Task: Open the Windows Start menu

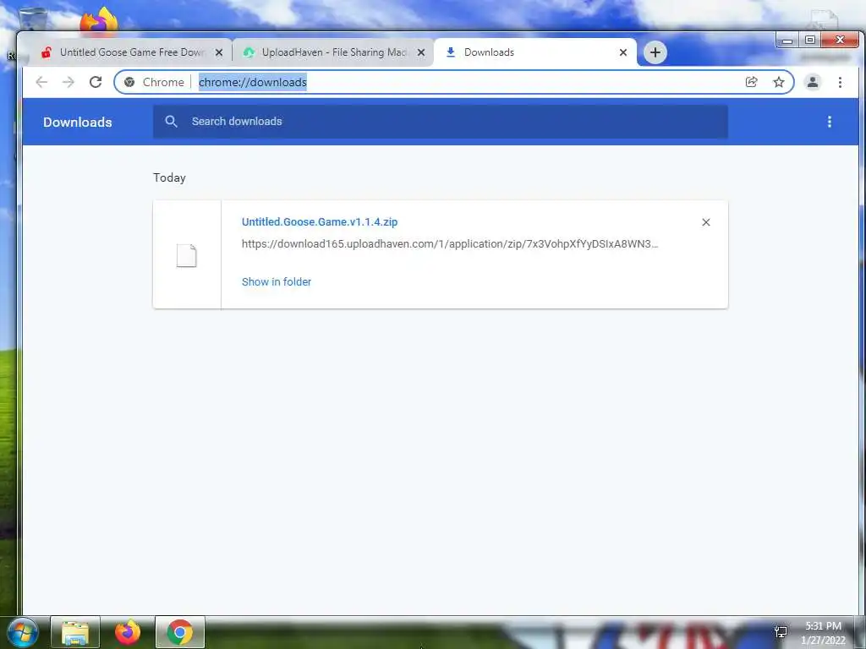Action: click(21, 632)
